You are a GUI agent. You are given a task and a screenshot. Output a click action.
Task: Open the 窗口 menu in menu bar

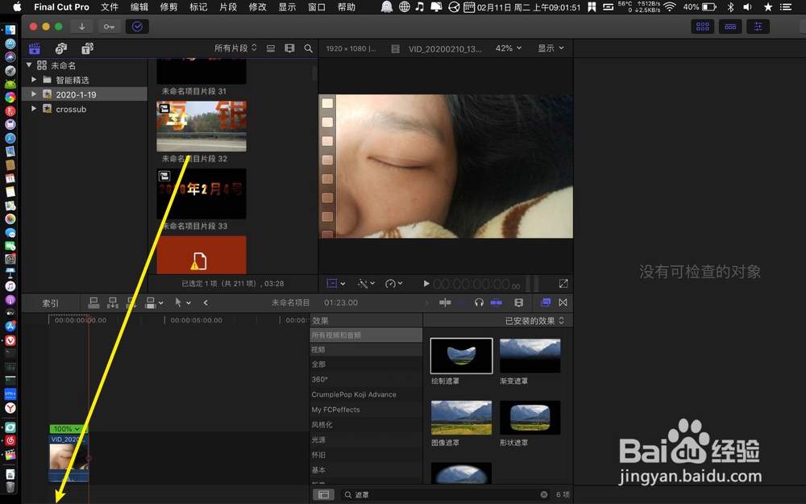[x=316, y=7]
